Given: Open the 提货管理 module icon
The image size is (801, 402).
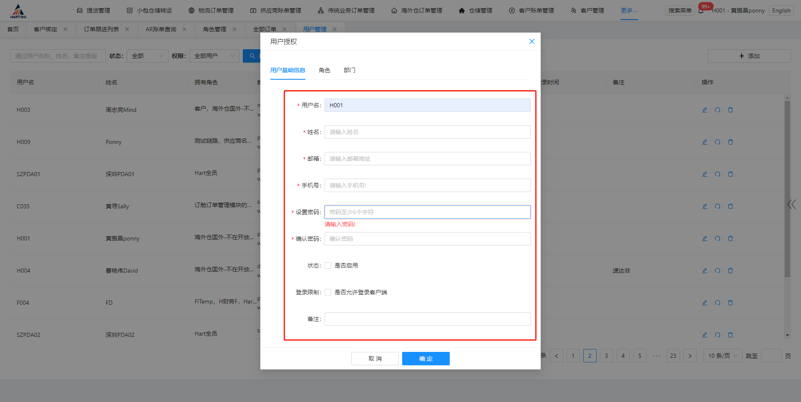Looking at the screenshot, I should click(79, 10).
